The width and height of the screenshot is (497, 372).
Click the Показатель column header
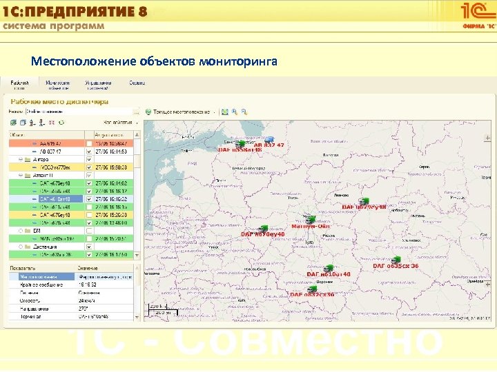click(x=43, y=268)
